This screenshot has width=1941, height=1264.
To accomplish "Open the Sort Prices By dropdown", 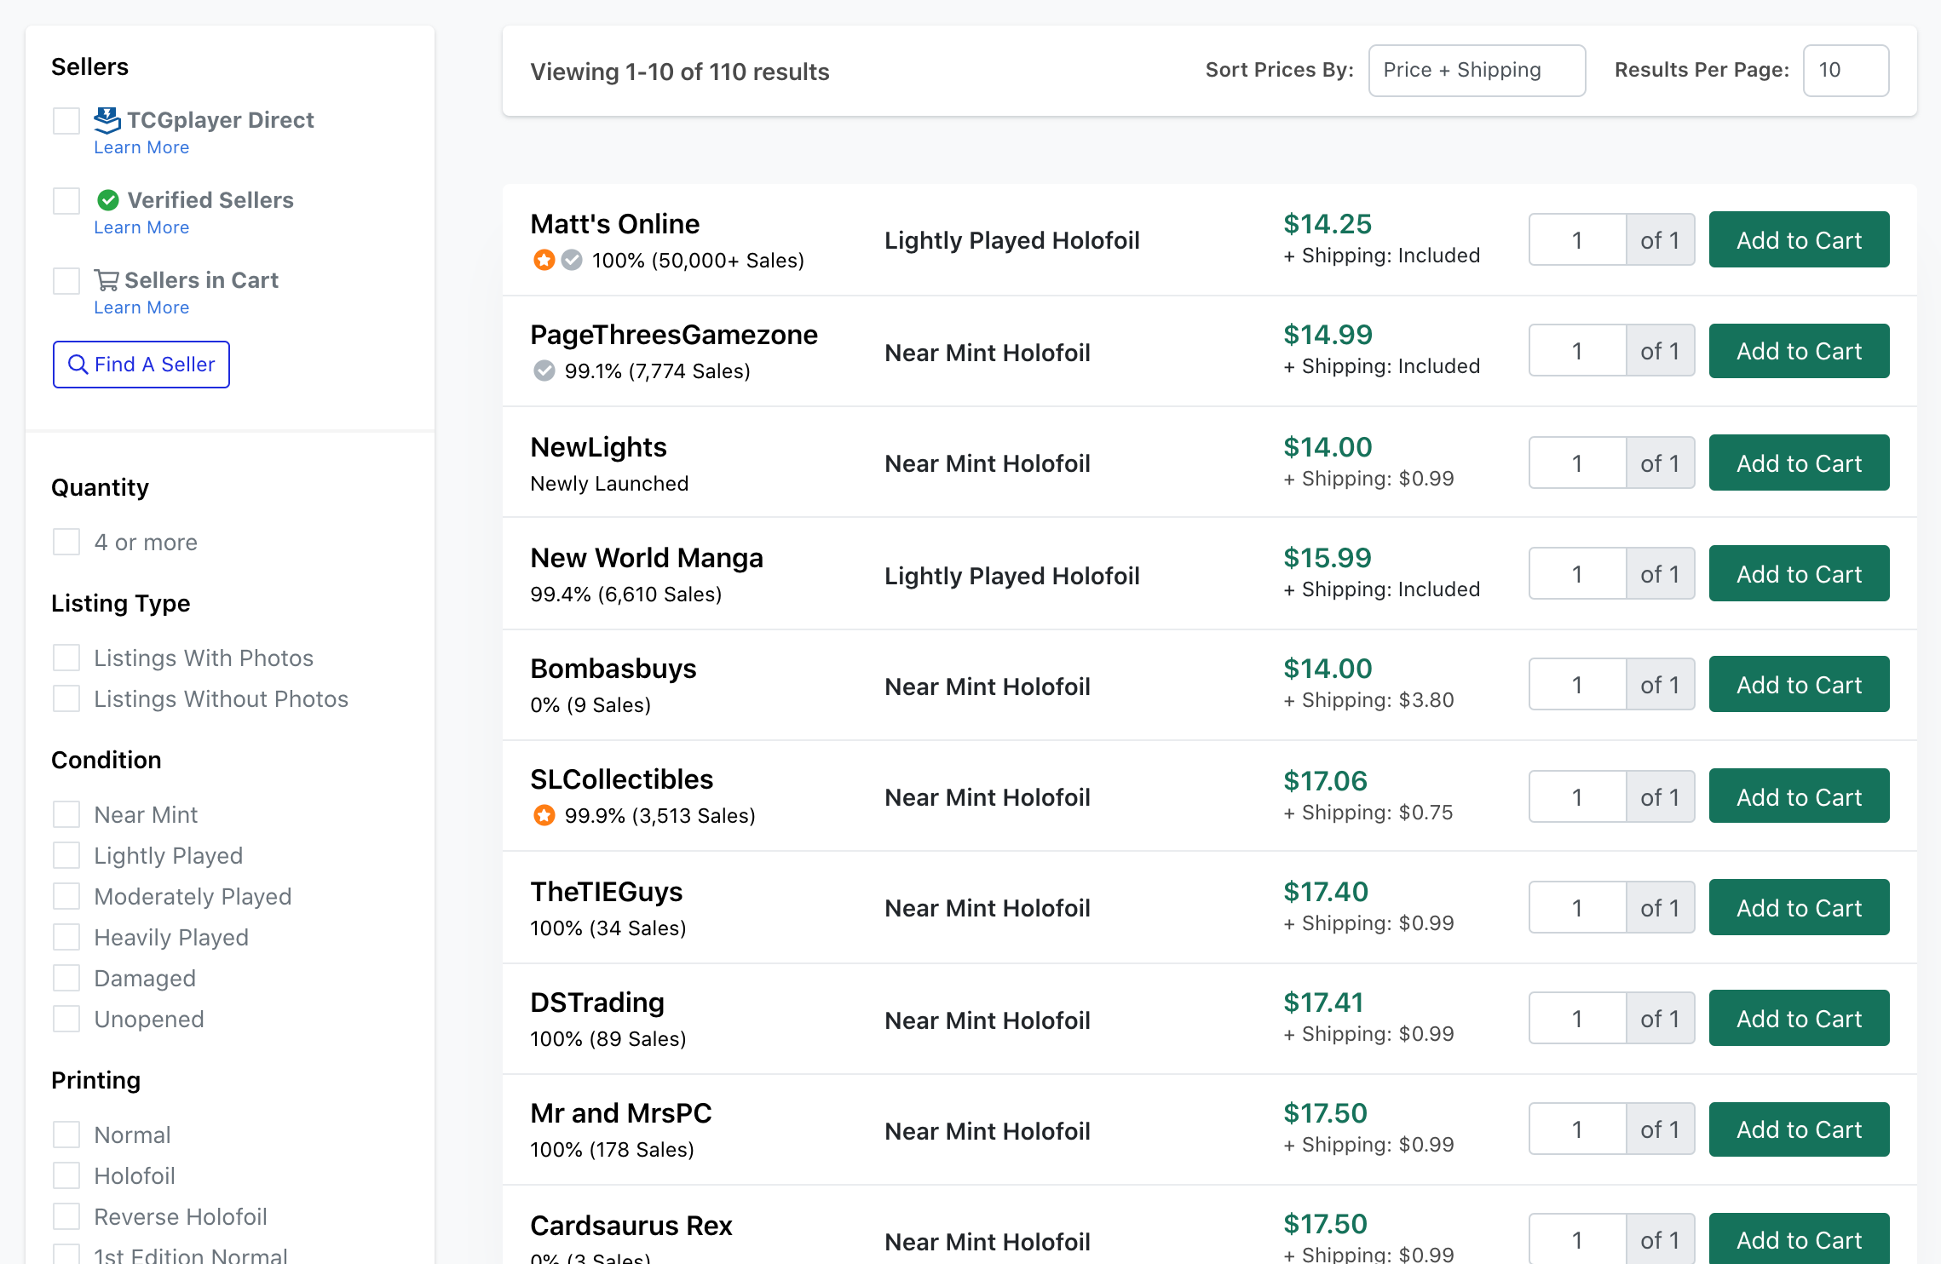I will 1477,71.
